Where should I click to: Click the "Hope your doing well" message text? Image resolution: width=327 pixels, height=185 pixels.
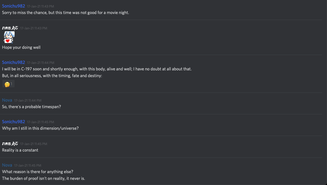click(21, 47)
